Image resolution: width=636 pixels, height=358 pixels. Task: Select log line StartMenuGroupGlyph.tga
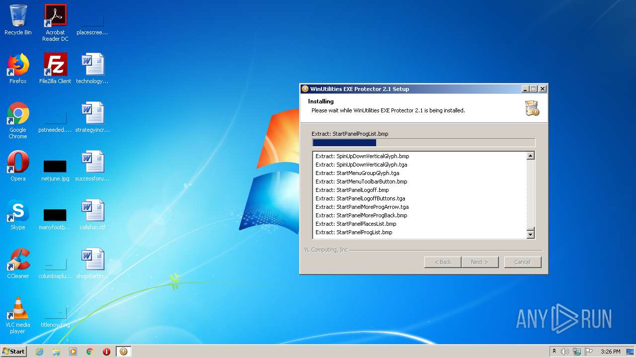[357, 173]
